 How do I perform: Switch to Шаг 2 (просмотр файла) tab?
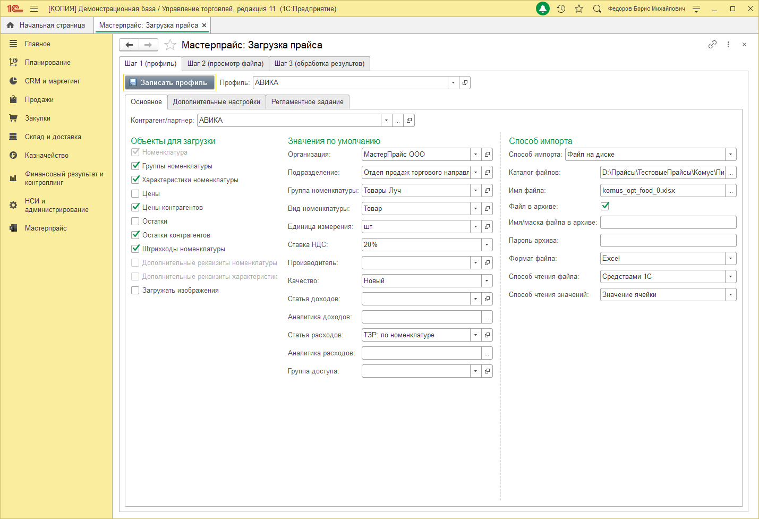(x=225, y=64)
